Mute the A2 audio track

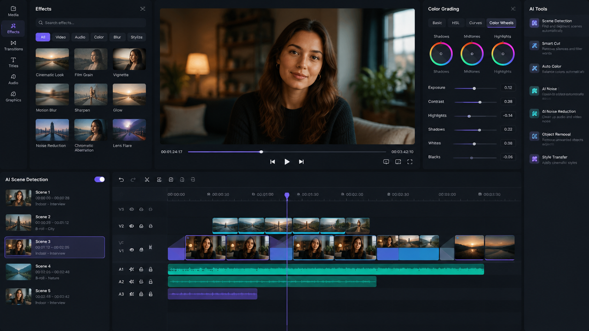(132, 282)
